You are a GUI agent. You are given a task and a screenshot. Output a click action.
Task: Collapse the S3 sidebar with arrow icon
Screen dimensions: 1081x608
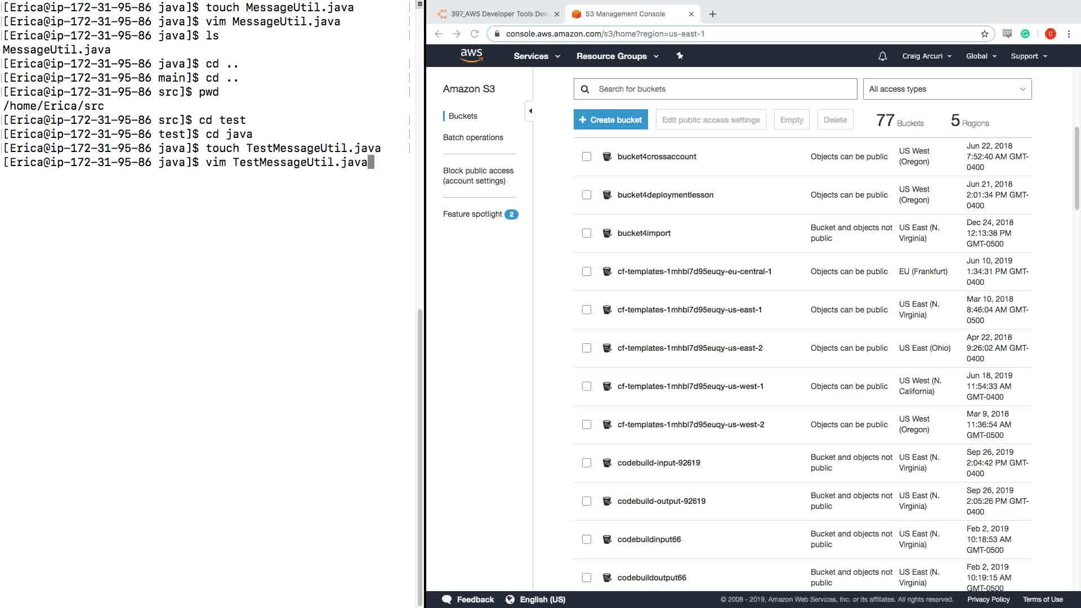coord(530,111)
